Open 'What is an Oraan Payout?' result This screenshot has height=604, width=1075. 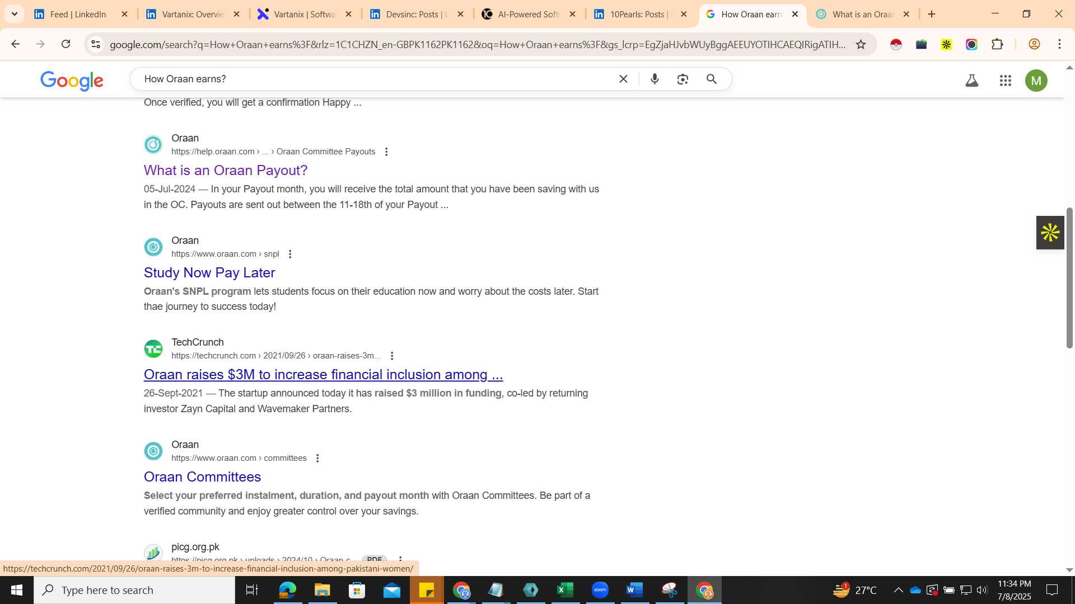pos(226,170)
